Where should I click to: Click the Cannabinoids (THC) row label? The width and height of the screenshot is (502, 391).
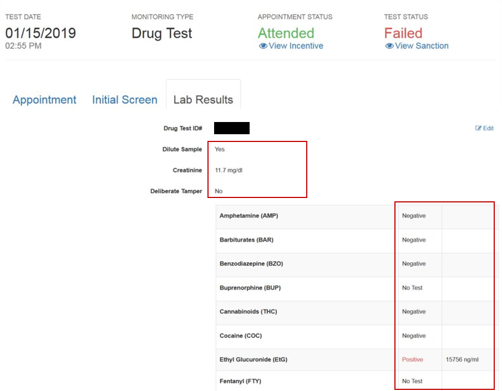pyautogui.click(x=248, y=312)
